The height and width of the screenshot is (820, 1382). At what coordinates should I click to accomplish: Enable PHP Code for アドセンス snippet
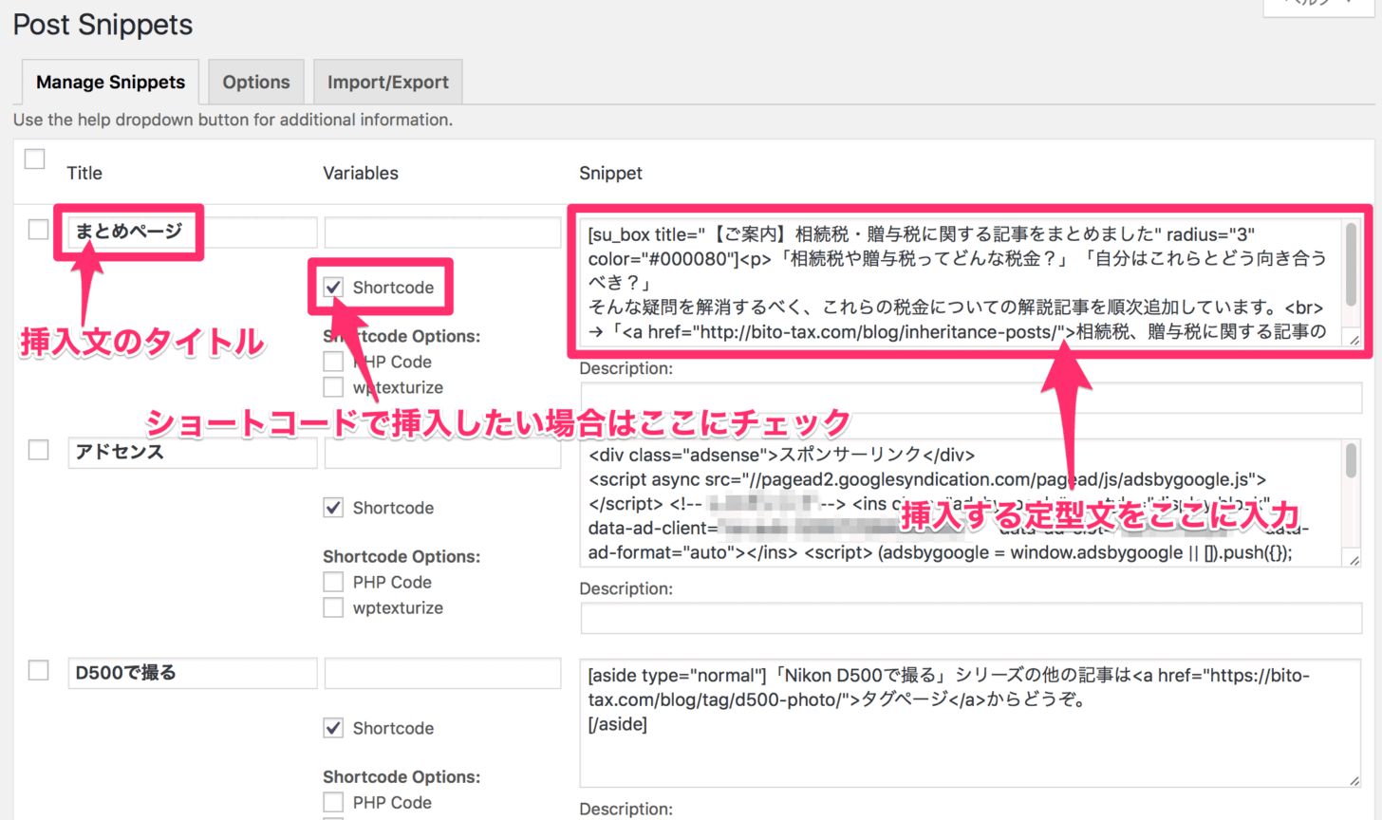tap(333, 582)
